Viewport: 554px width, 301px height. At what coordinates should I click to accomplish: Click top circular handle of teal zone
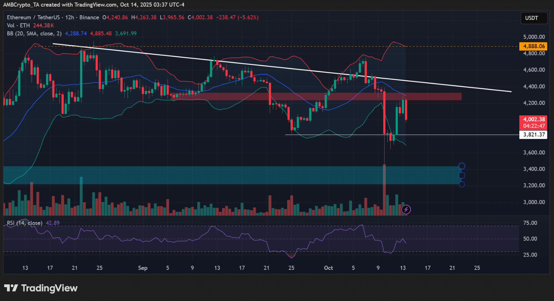tap(461, 166)
